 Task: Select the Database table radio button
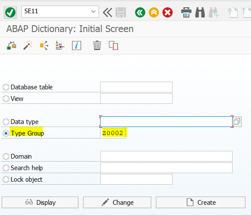click(6, 87)
